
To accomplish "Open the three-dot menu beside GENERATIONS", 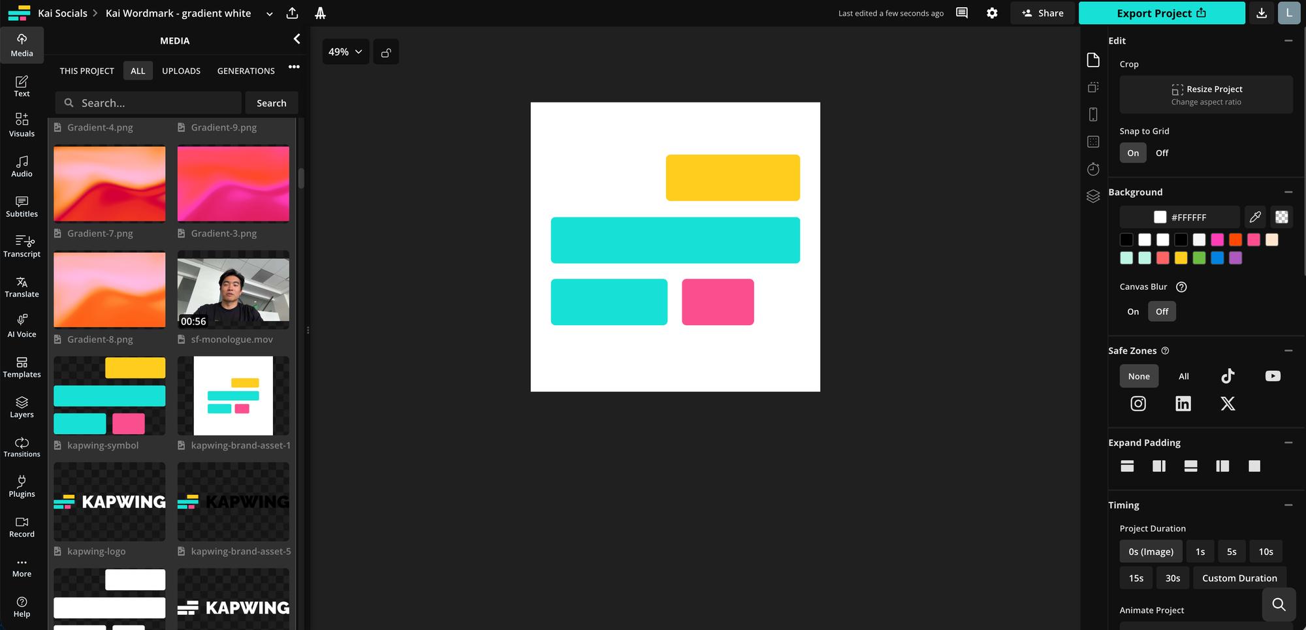I will [294, 67].
